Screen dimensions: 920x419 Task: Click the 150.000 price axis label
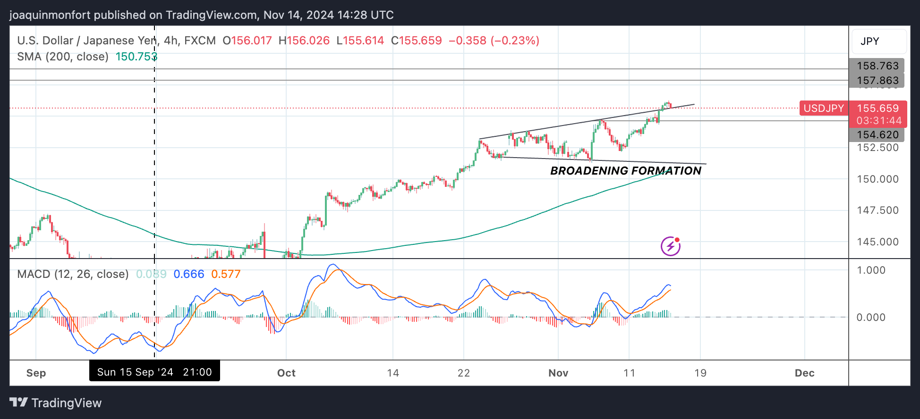877,179
